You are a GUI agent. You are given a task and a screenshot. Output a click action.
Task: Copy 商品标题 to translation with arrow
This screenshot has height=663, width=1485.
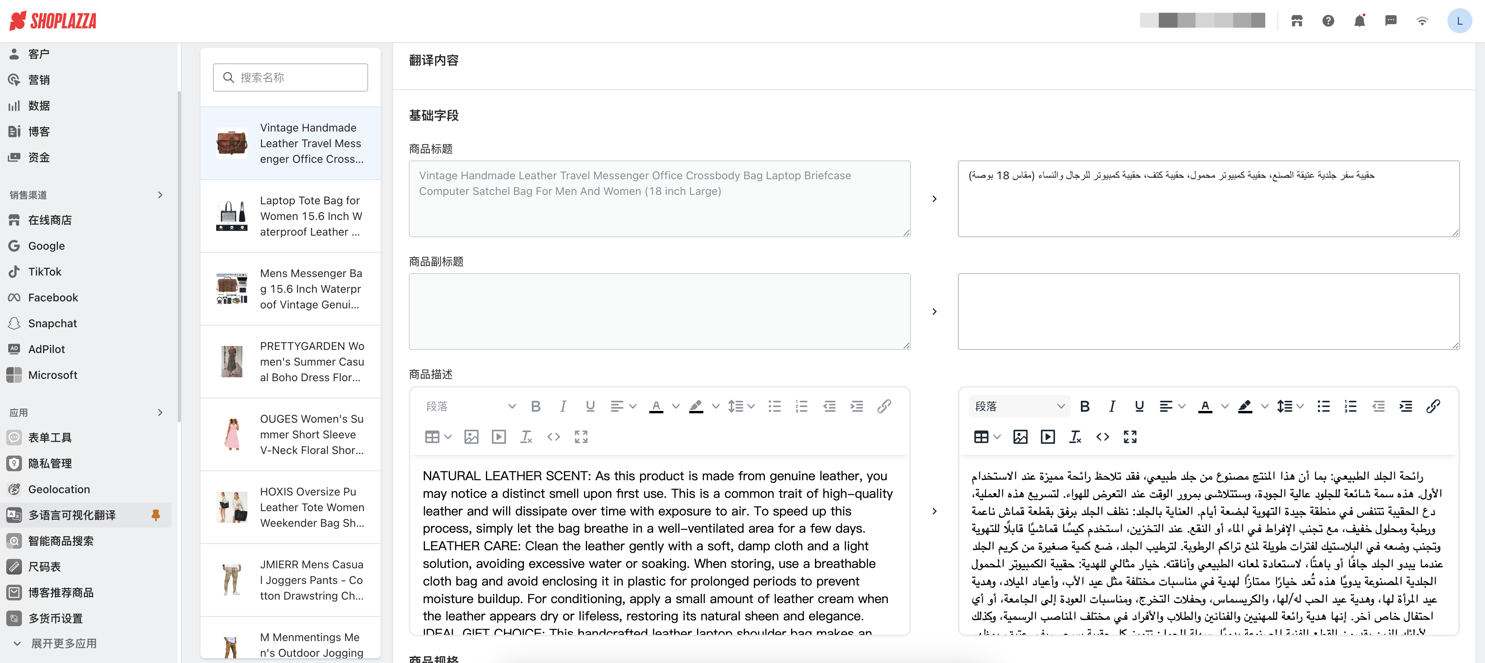[934, 199]
